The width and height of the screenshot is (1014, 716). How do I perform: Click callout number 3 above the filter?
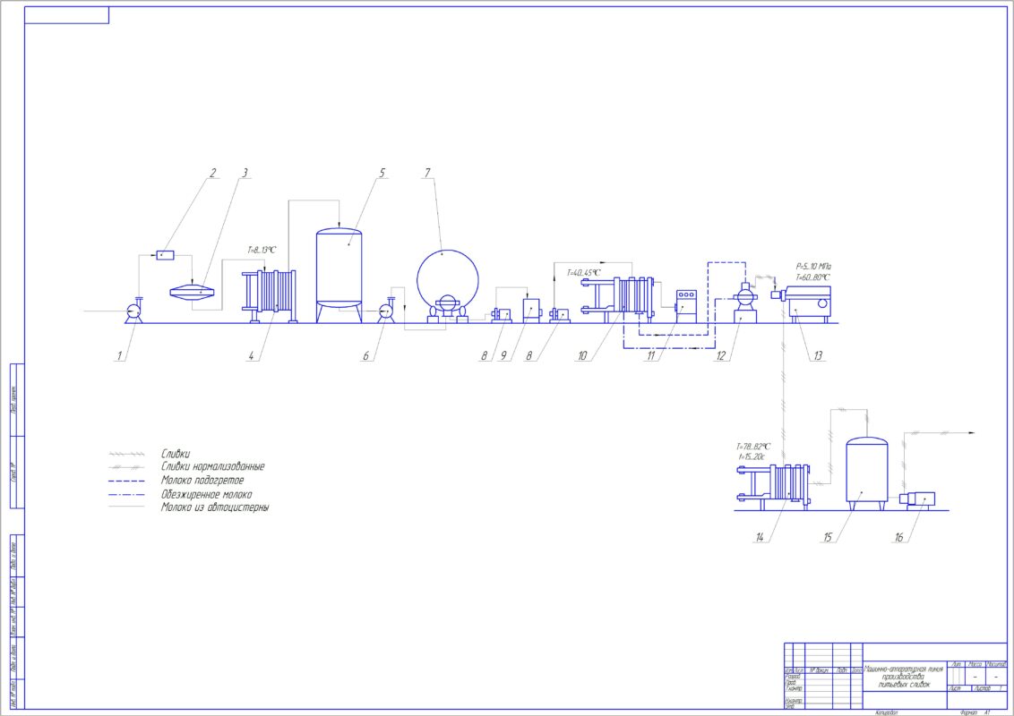click(x=245, y=174)
